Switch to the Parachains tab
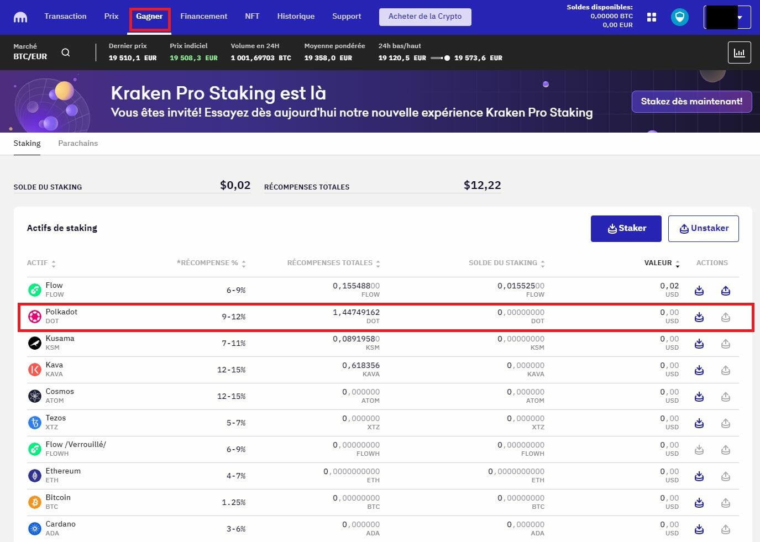 tap(78, 143)
